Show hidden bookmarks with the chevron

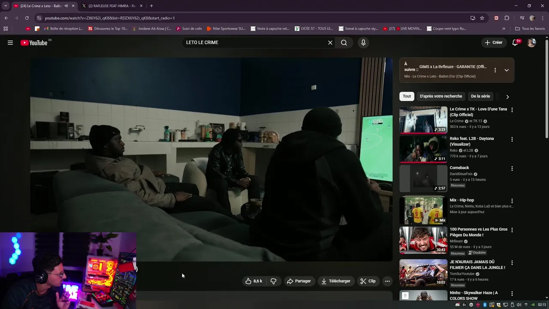point(504,29)
